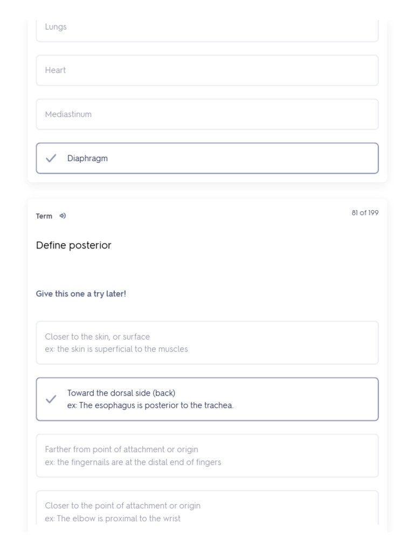The width and height of the screenshot is (414, 552).
Task: Click the 'Term' label above the question
Action: pyautogui.click(x=44, y=216)
